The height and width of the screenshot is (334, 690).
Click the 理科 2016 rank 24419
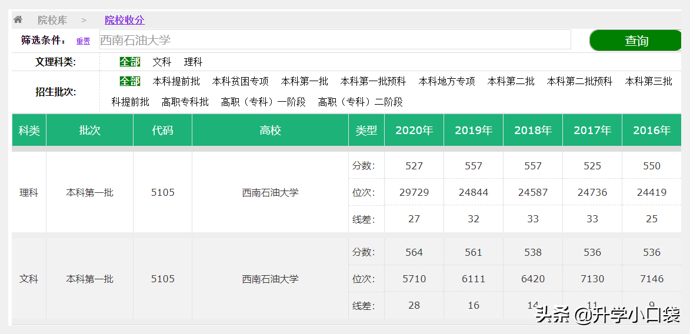point(652,192)
